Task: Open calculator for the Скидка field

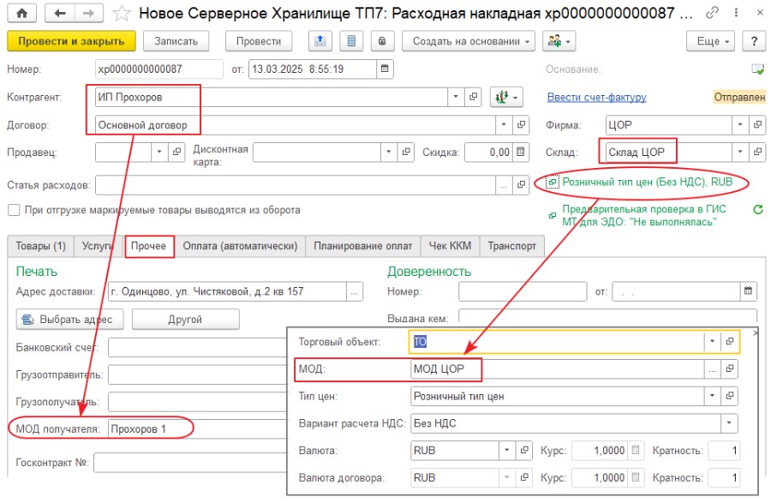Action: [520, 152]
